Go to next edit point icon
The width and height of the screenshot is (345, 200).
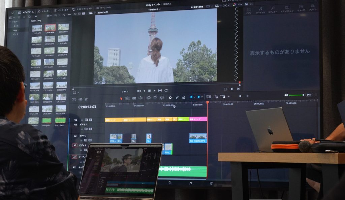point(232,89)
